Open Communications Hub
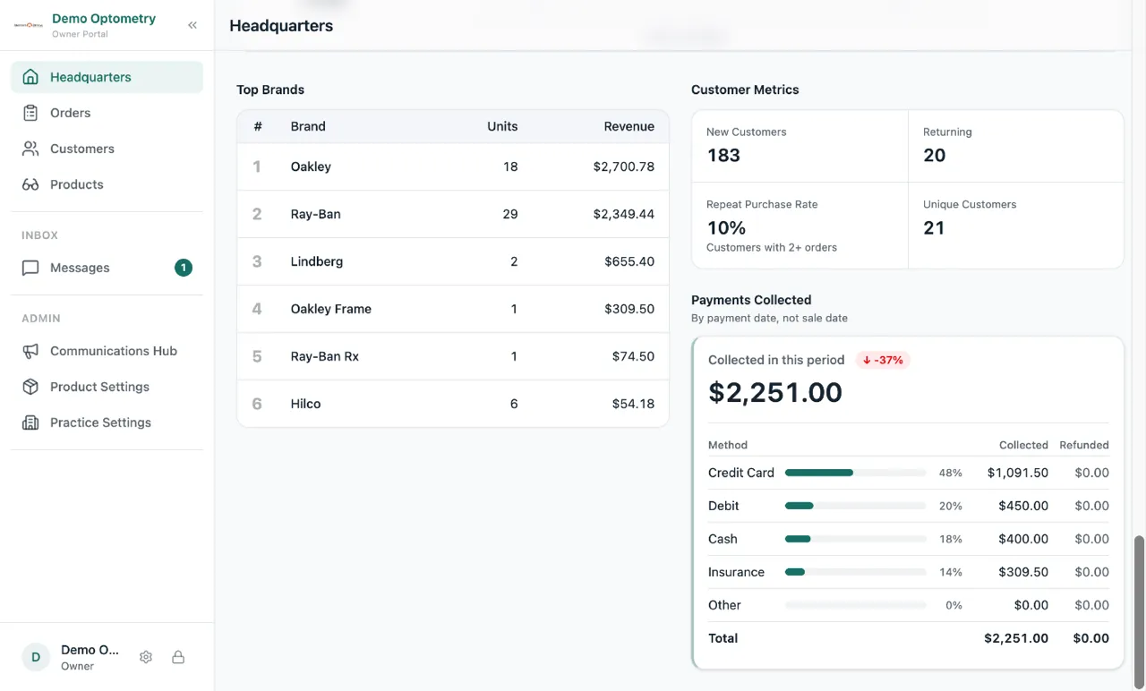Screen dimensions: 1146x691 pyautogui.click(x=107, y=351)
